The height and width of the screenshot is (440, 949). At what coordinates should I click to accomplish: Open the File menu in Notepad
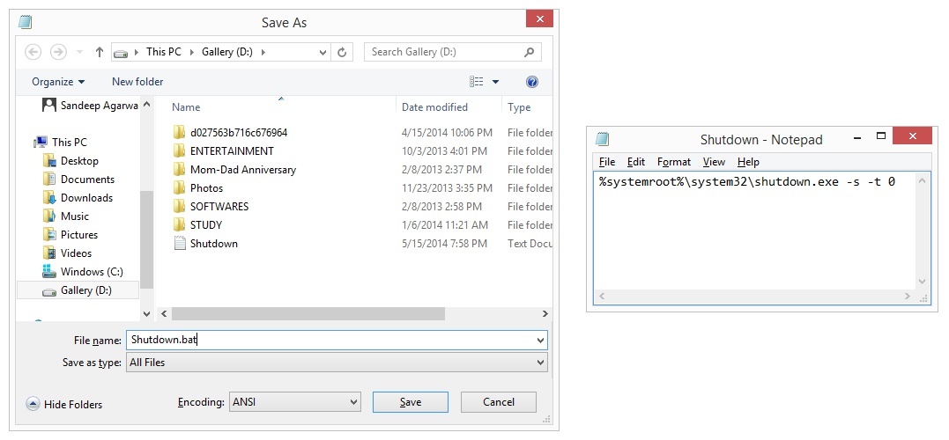[607, 161]
